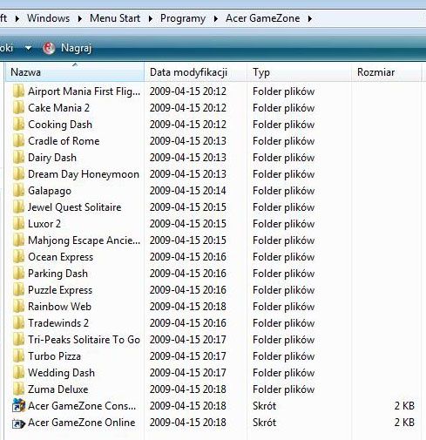Click the Cake Mania 2 folder icon
This screenshot has height=440, width=426.
coord(18,107)
